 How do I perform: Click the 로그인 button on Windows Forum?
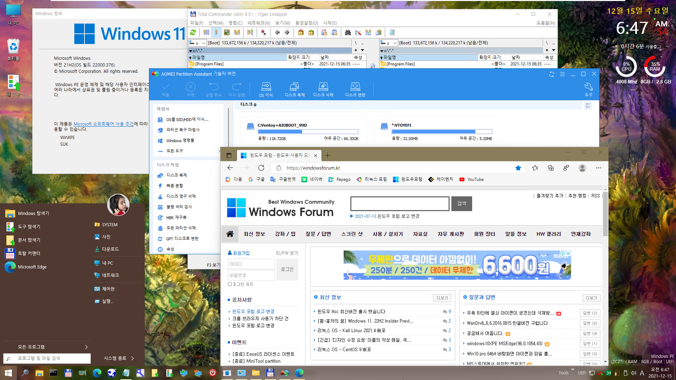click(287, 269)
